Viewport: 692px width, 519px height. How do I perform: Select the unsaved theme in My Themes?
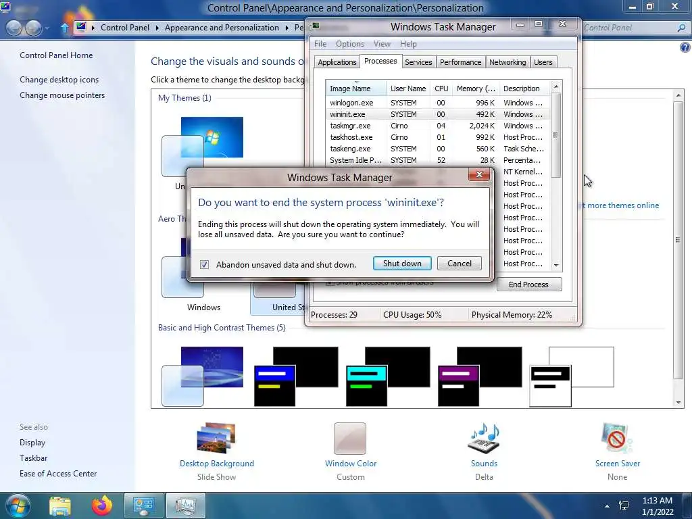point(203,147)
